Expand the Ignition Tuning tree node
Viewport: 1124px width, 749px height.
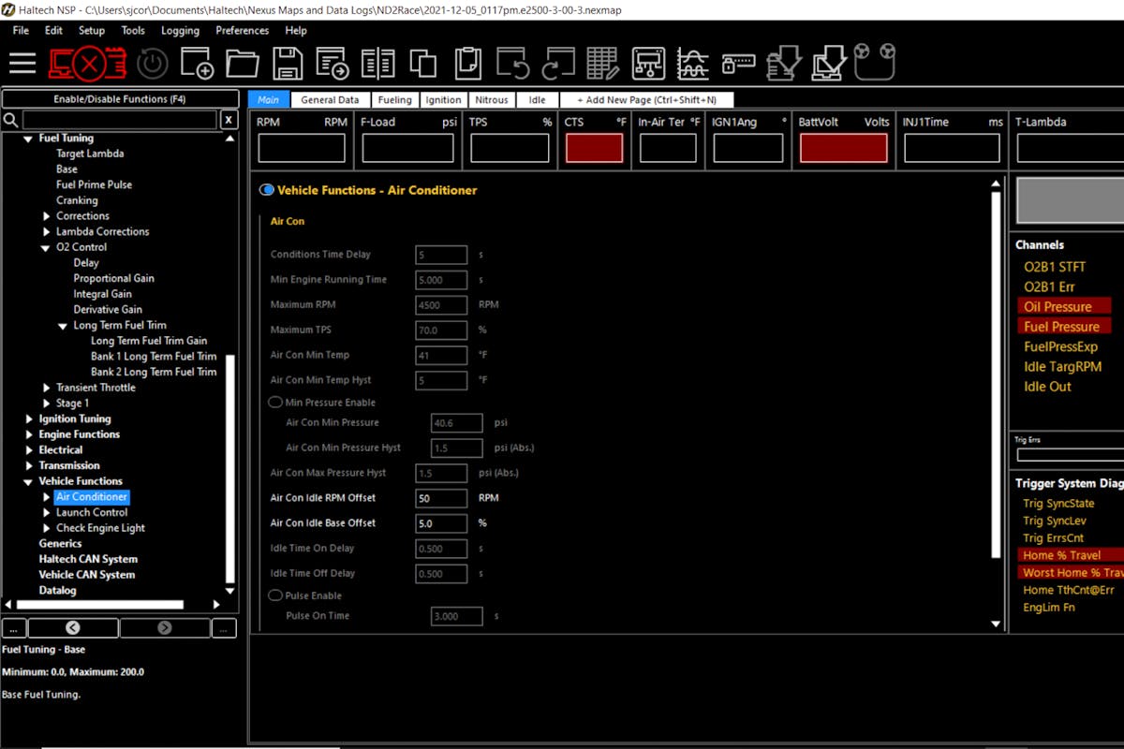[29, 419]
